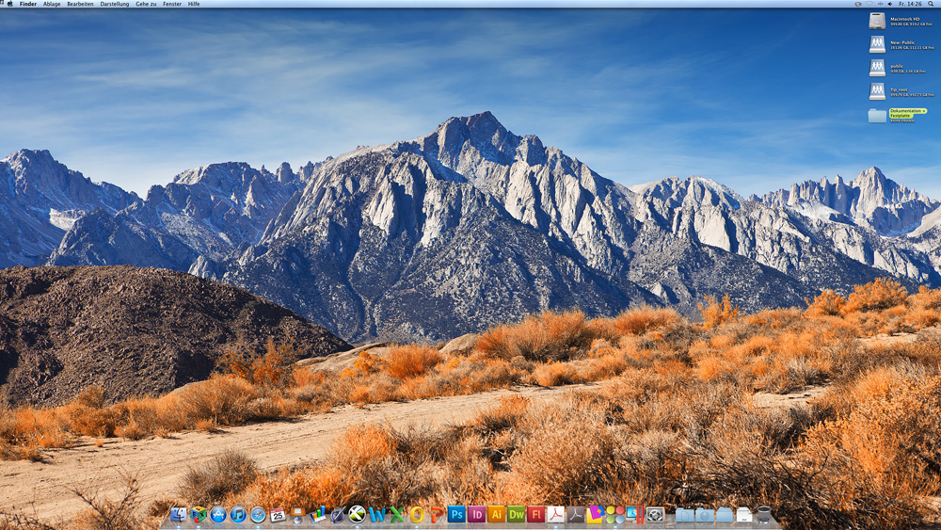
Task: Open iTunes from the dock
Action: [x=238, y=514]
